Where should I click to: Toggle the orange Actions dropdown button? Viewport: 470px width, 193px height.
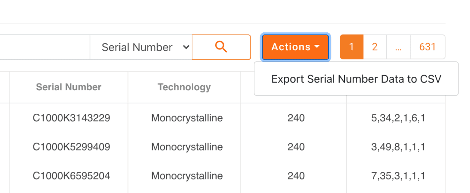point(296,47)
